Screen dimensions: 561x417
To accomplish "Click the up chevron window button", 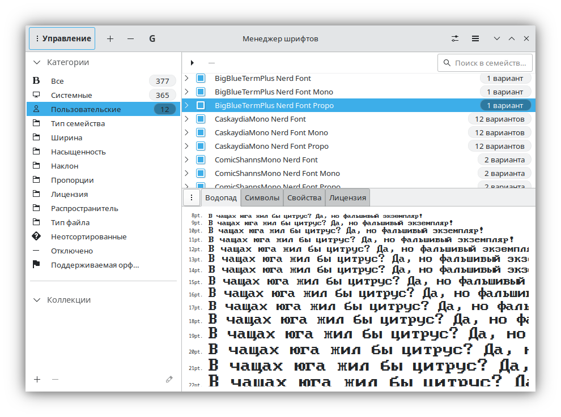I will pyautogui.click(x=512, y=38).
